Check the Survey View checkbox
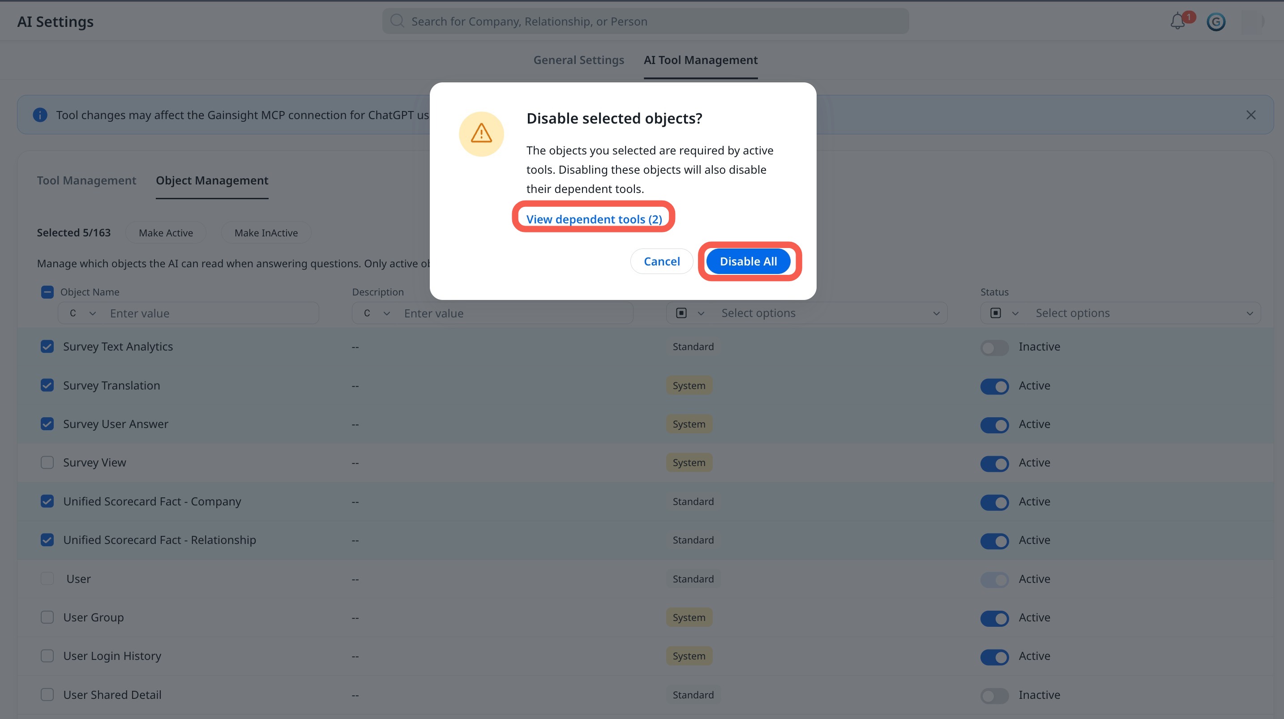The image size is (1284, 719). point(47,462)
